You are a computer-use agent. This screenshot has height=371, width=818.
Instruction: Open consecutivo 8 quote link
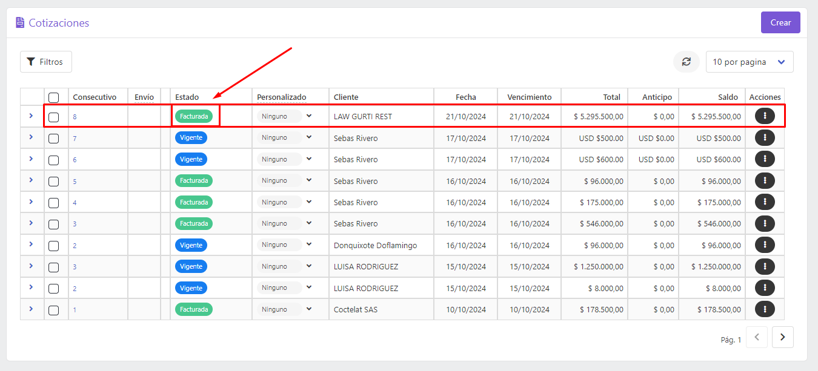[75, 117]
